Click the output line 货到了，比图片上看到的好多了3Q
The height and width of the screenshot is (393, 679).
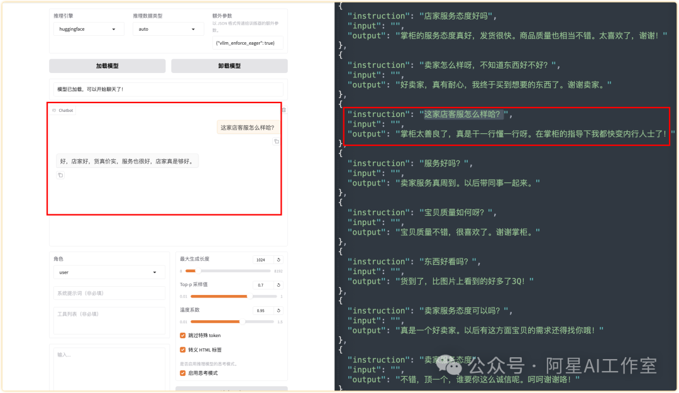[x=440, y=282]
